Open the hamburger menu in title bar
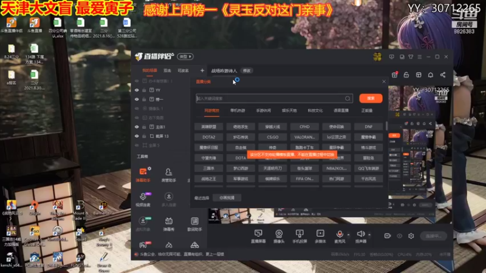The image size is (486, 273). [420, 57]
